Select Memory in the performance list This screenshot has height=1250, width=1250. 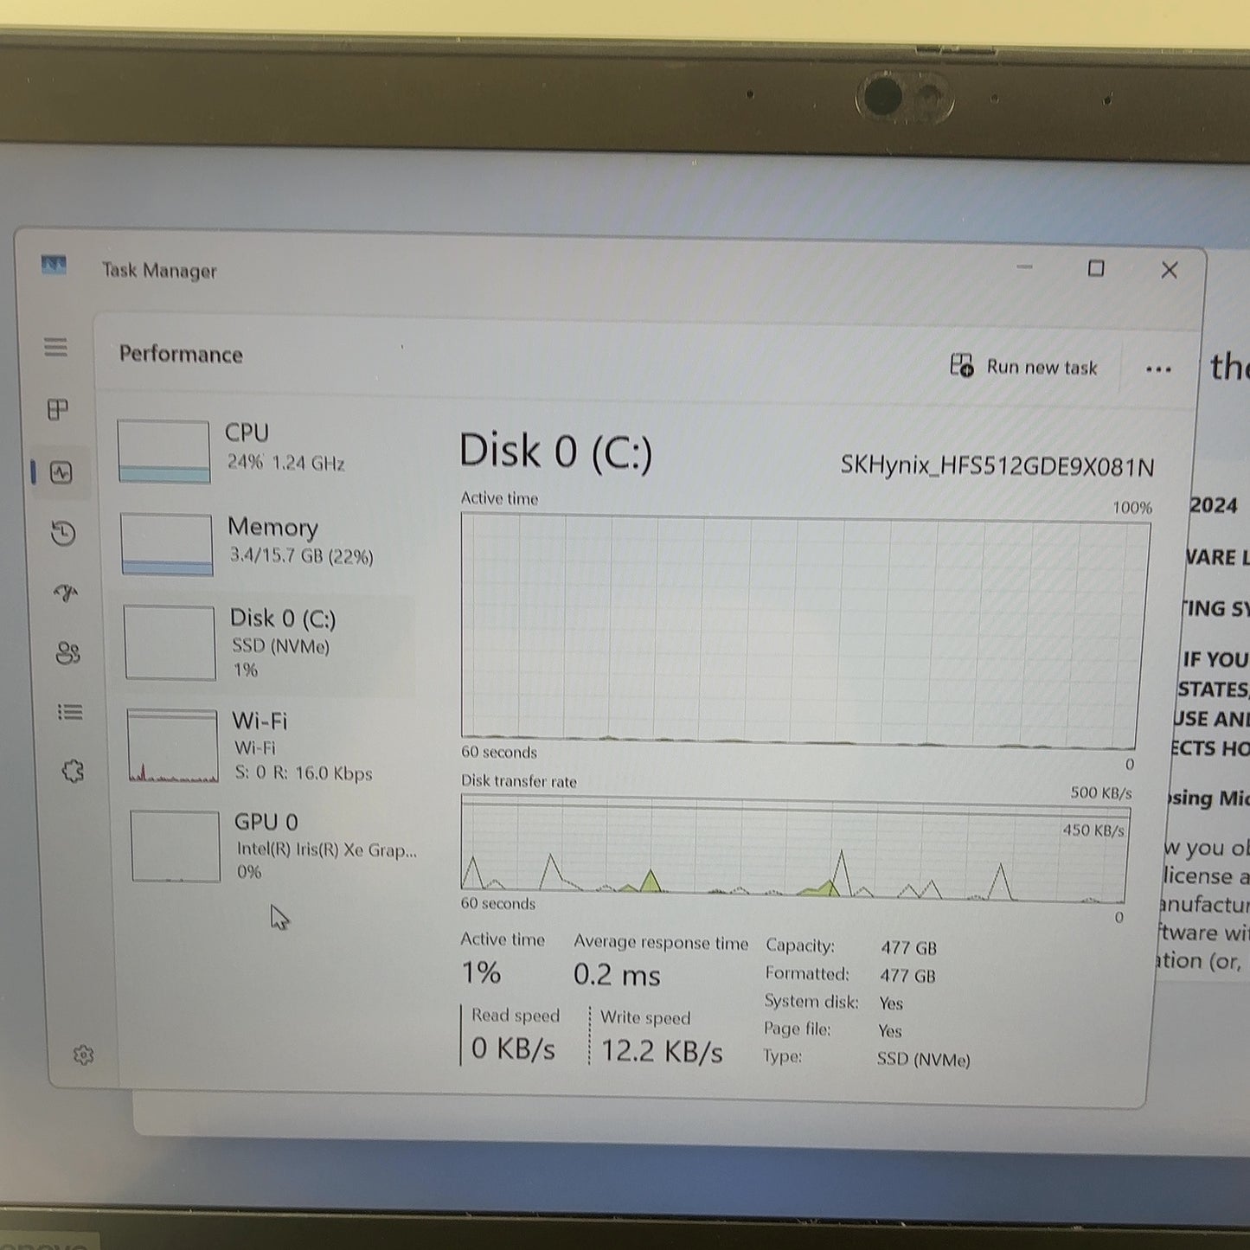[265, 543]
